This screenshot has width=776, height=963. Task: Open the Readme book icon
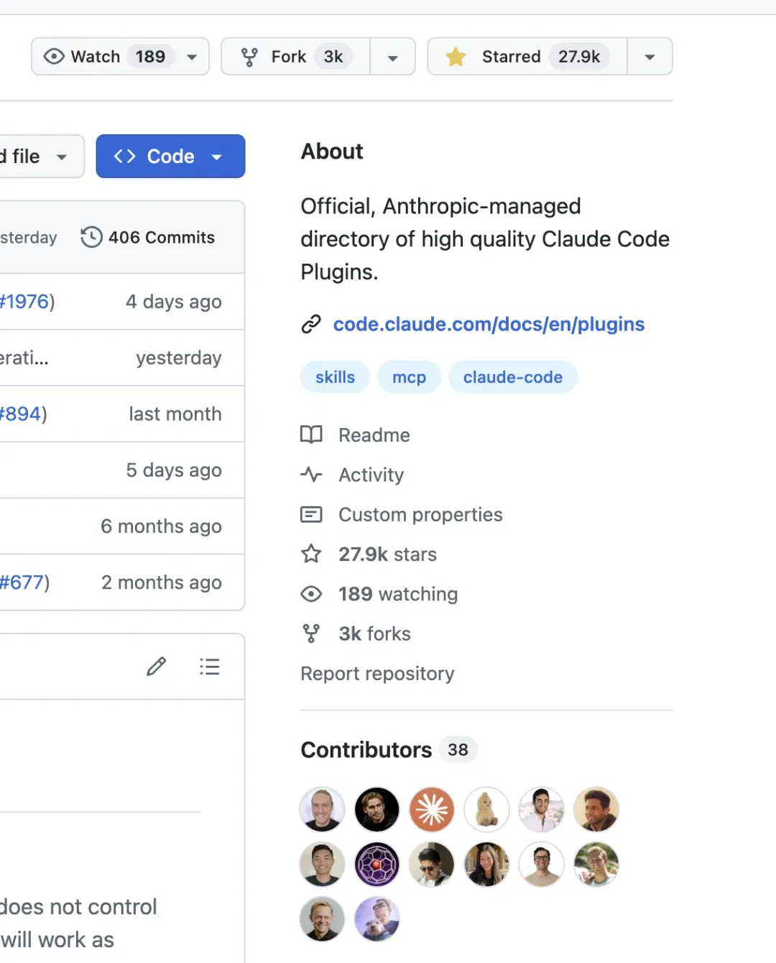pyautogui.click(x=311, y=434)
